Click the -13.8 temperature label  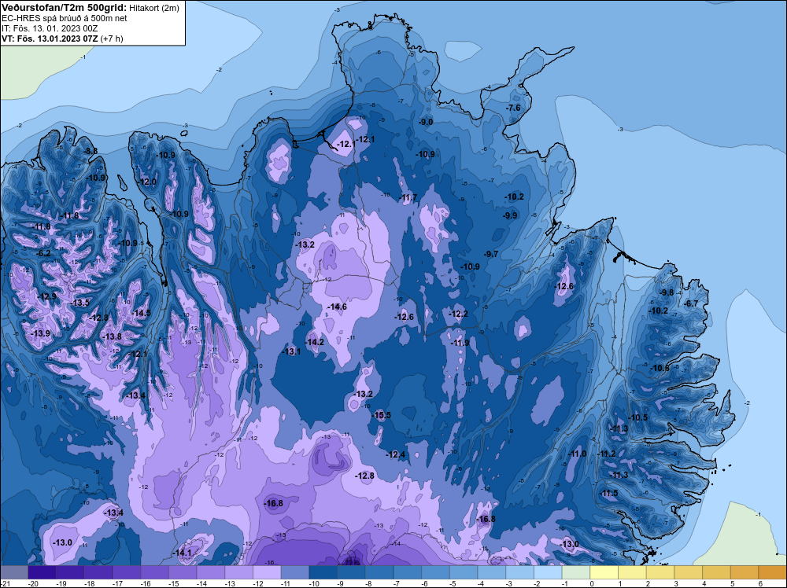112,336
